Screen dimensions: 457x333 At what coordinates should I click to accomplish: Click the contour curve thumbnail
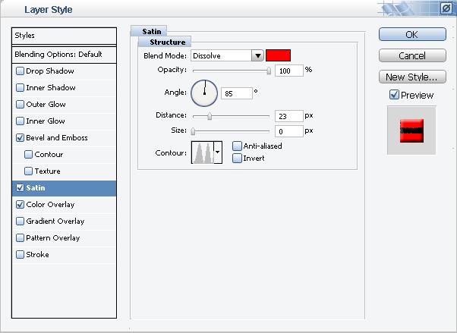pos(202,152)
